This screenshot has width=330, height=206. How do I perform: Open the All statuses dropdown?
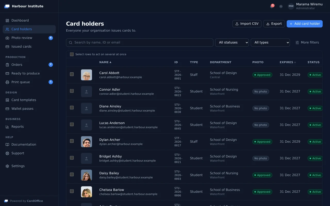pos(232,42)
